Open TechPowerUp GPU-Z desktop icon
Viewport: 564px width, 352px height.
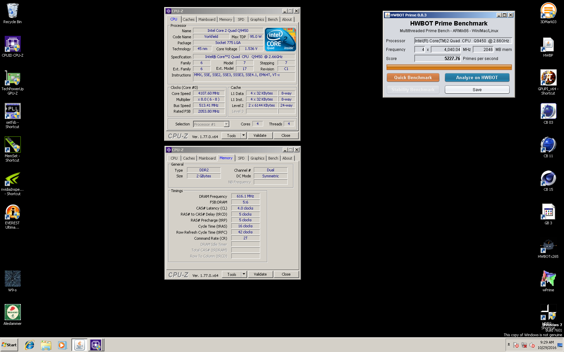(x=12, y=82)
